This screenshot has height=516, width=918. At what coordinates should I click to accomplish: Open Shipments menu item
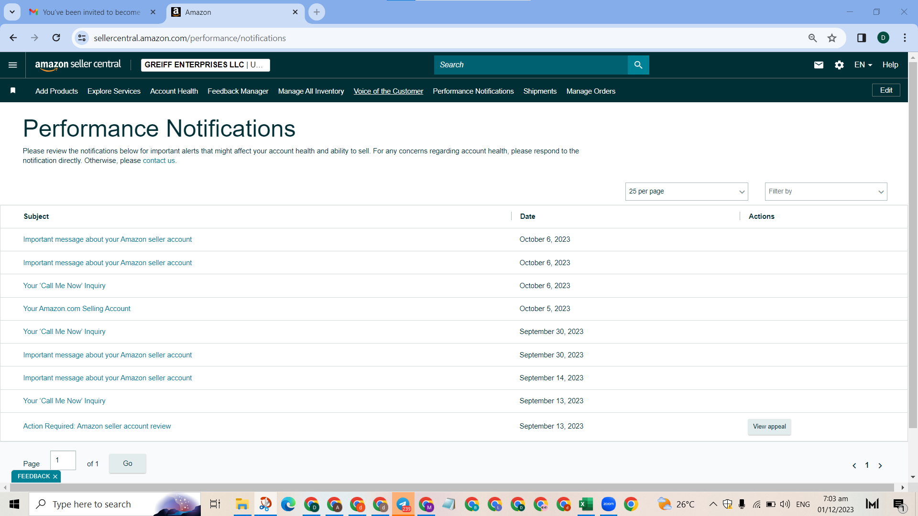coord(540,91)
